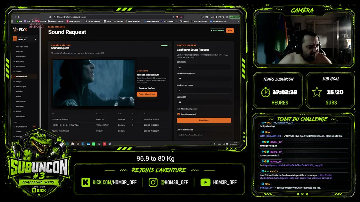Click the share icon in the address bar
The image size is (360, 202).
coord(173,17)
